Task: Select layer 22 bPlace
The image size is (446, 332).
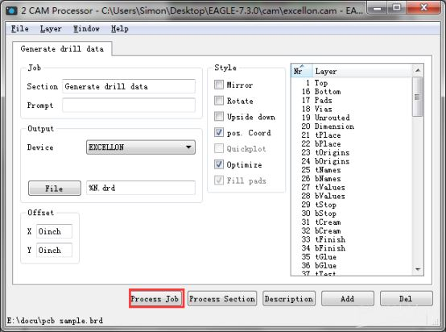Action: pyautogui.click(x=352, y=143)
